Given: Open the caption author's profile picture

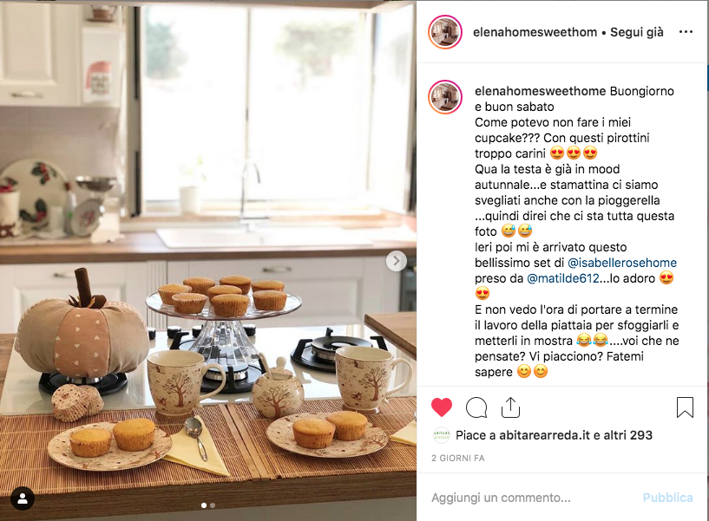Looking at the screenshot, I should pos(445,97).
